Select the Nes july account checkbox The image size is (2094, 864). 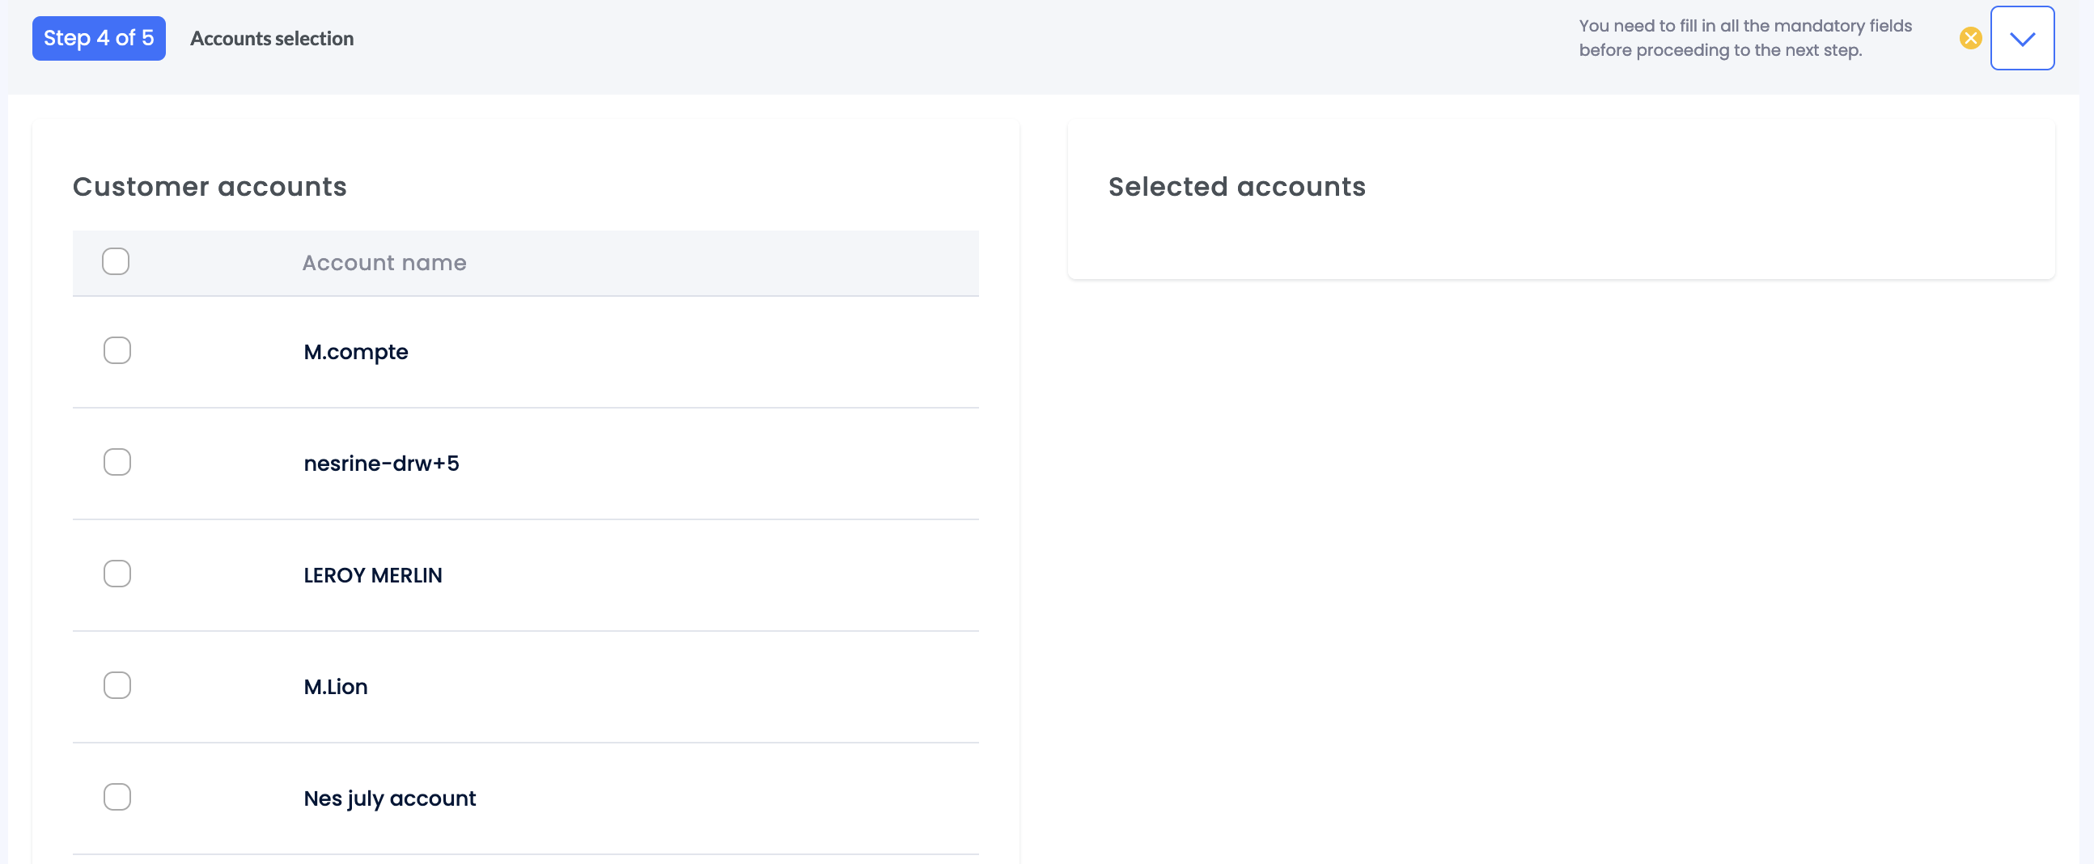117,797
